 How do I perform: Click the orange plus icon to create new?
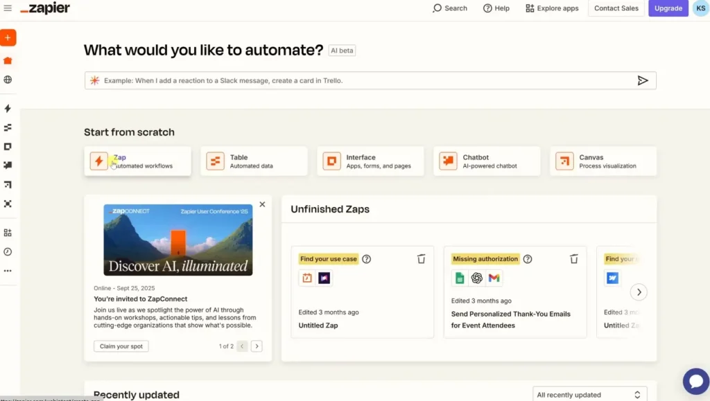click(8, 37)
